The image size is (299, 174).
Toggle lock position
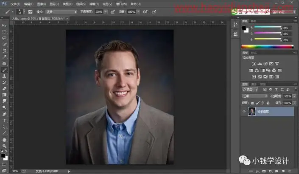click(263, 103)
